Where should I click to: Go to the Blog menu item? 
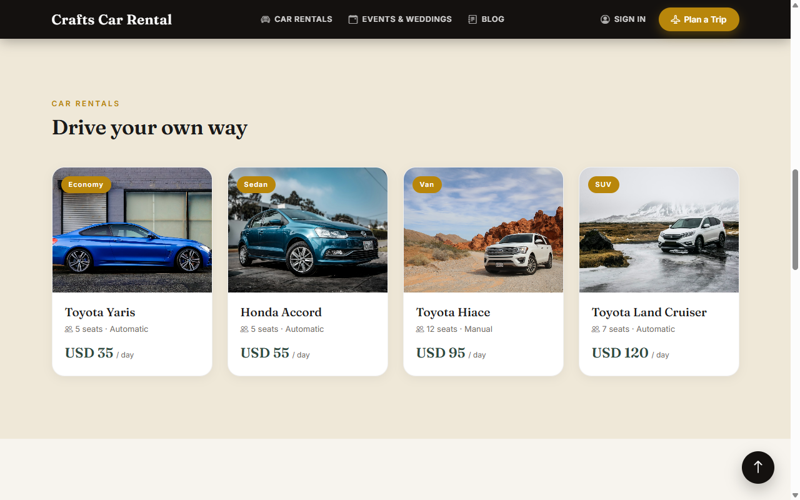click(x=486, y=19)
